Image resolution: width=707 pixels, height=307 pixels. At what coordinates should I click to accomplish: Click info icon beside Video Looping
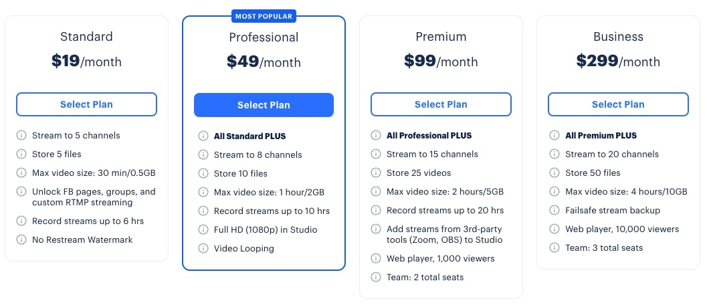pyautogui.click(x=203, y=249)
